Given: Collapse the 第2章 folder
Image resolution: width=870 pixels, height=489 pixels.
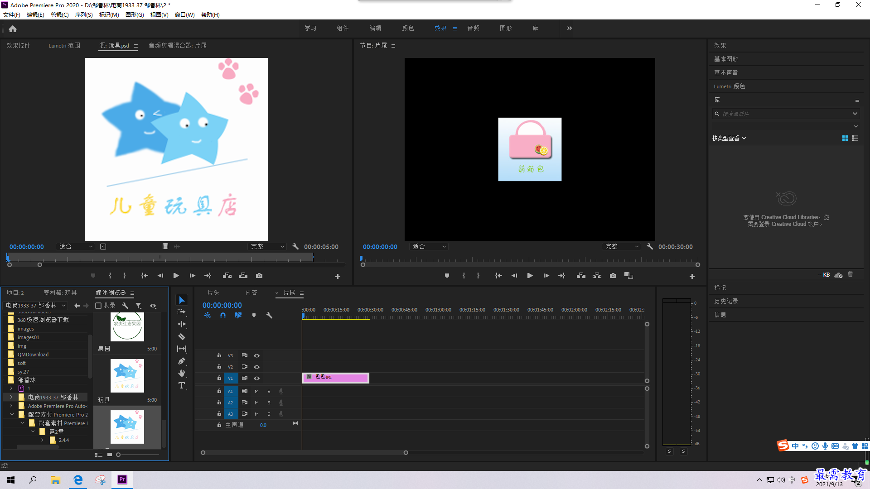Looking at the screenshot, I should click(x=33, y=431).
